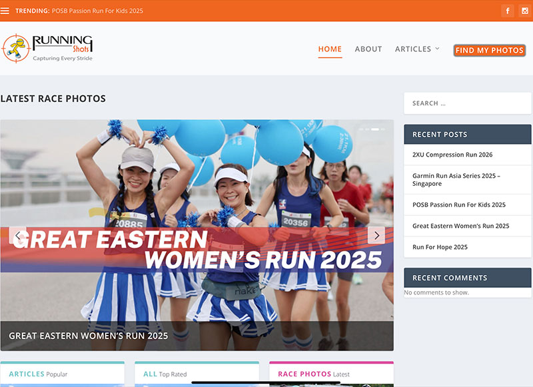
Task: Open the Instagram profile icon
Action: (x=523, y=11)
